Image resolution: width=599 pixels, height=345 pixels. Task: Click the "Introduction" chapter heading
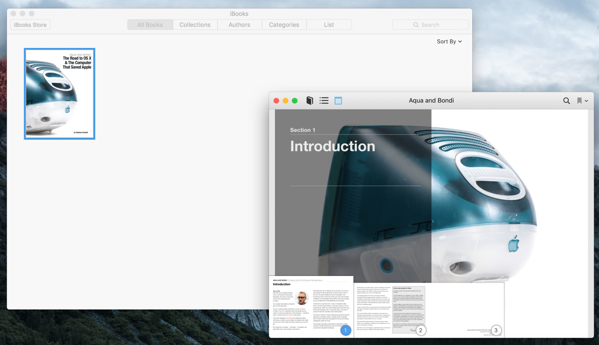(x=332, y=146)
